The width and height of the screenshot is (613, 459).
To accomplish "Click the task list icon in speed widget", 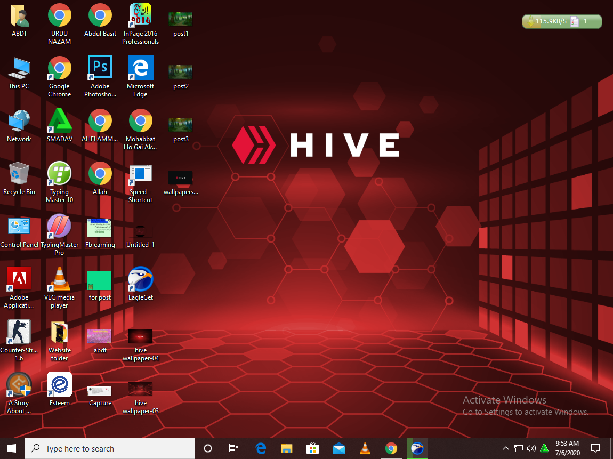I will (574, 21).
